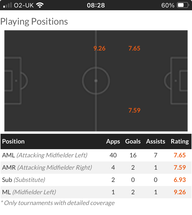
Task: Select the ML Midfielder Left row
Action: (x=96, y=192)
